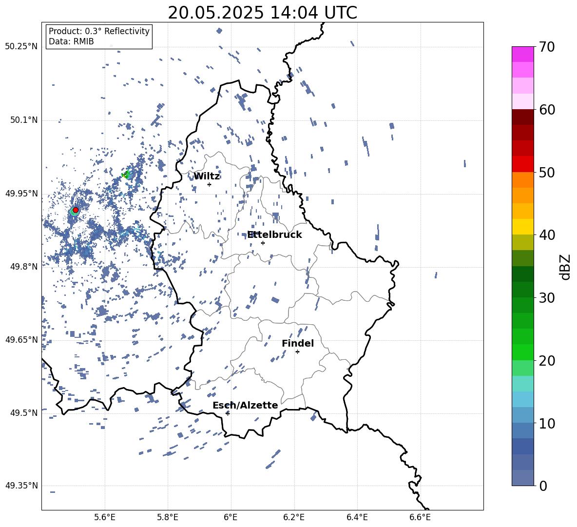
Task: Click the dBZ colorbar axis label
Action: click(564, 267)
